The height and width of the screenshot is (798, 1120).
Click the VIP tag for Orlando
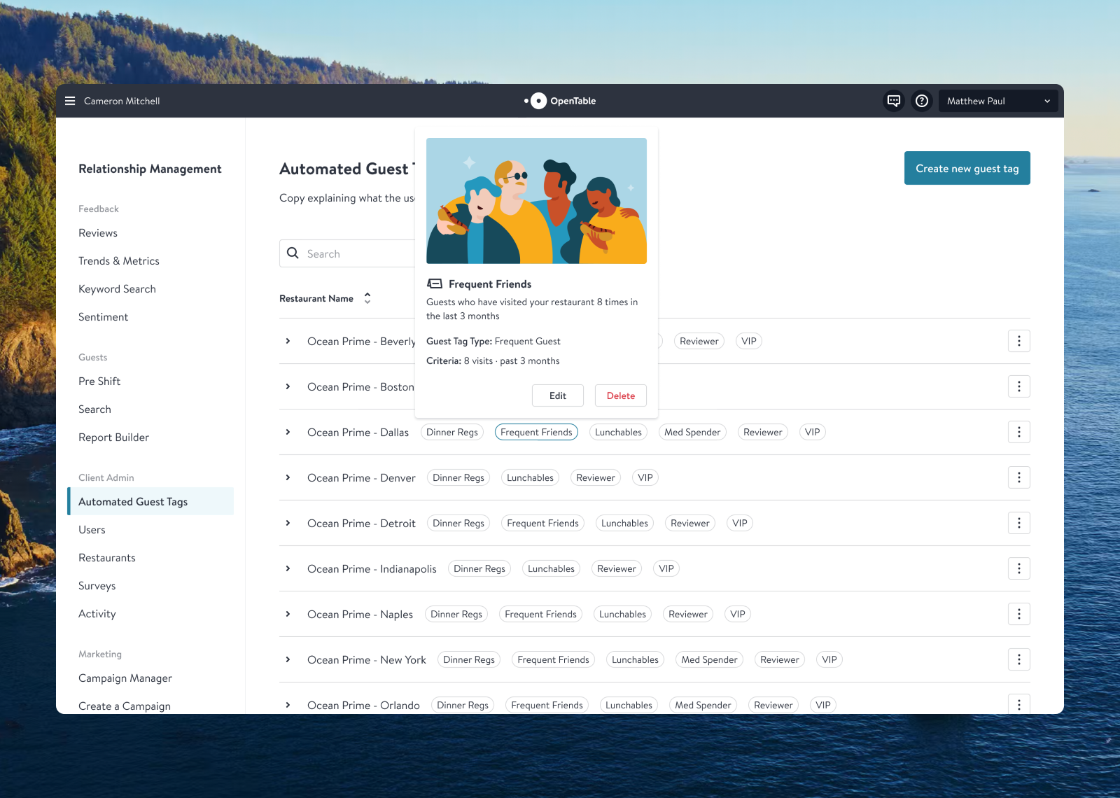[823, 705]
